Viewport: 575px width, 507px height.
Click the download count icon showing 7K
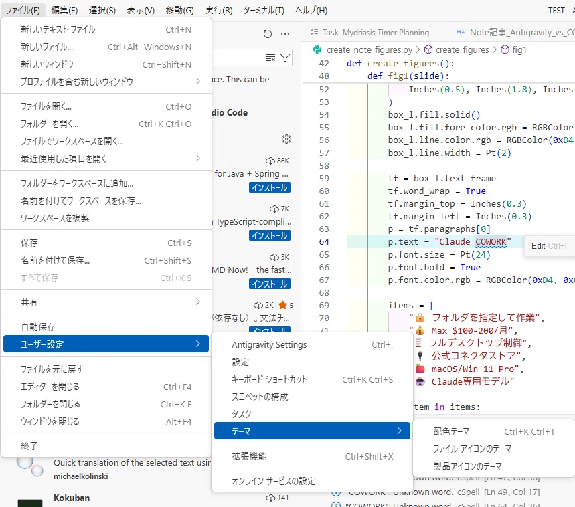coord(274,209)
